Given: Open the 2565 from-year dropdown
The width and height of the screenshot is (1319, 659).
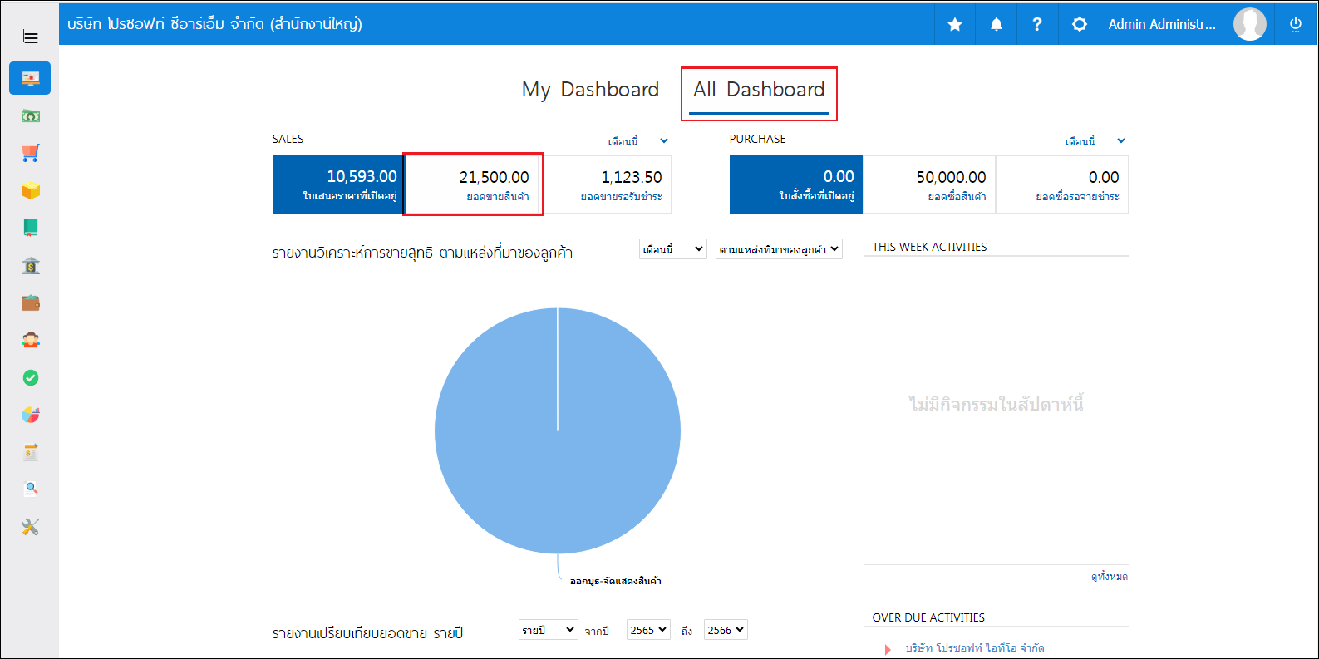Looking at the screenshot, I should coord(648,630).
